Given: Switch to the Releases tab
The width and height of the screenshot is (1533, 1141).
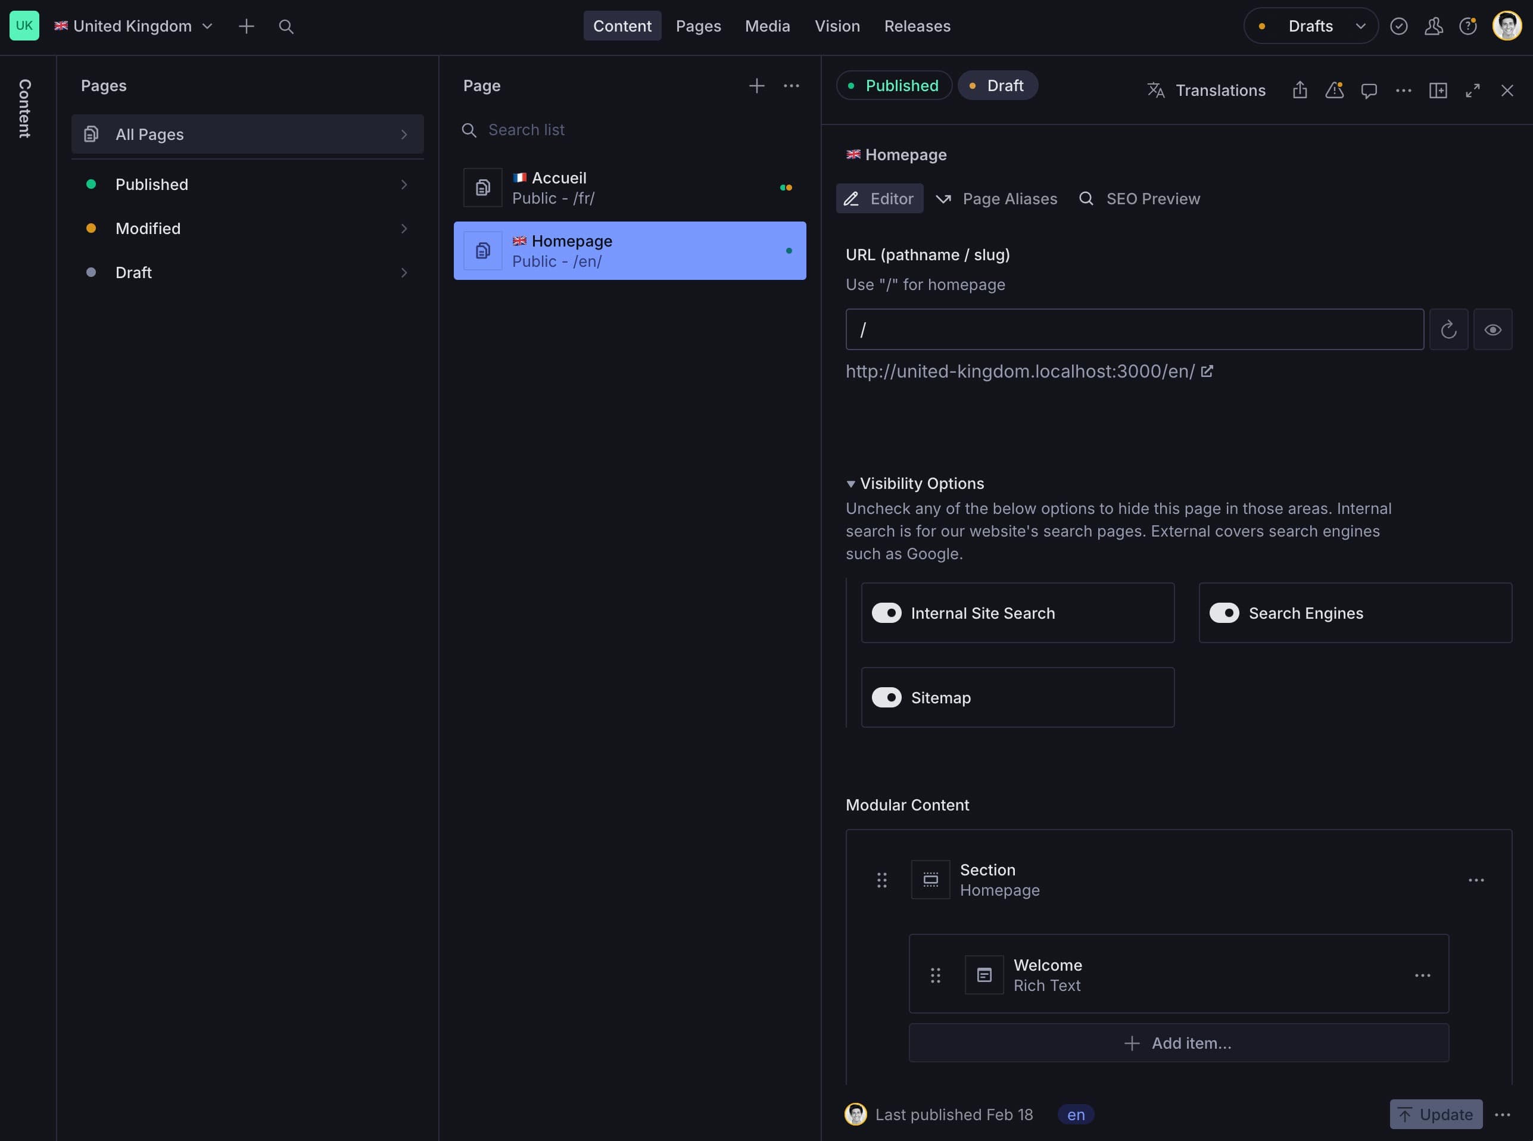Looking at the screenshot, I should coord(917,26).
